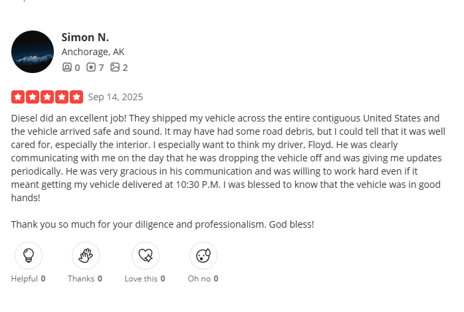Click the closing "Thank you so much" line
The height and width of the screenshot is (312, 464).
pyautogui.click(x=162, y=224)
